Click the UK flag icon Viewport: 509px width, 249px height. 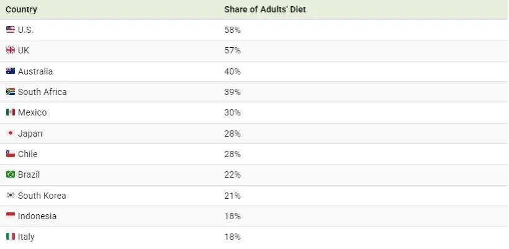pyautogui.click(x=11, y=50)
